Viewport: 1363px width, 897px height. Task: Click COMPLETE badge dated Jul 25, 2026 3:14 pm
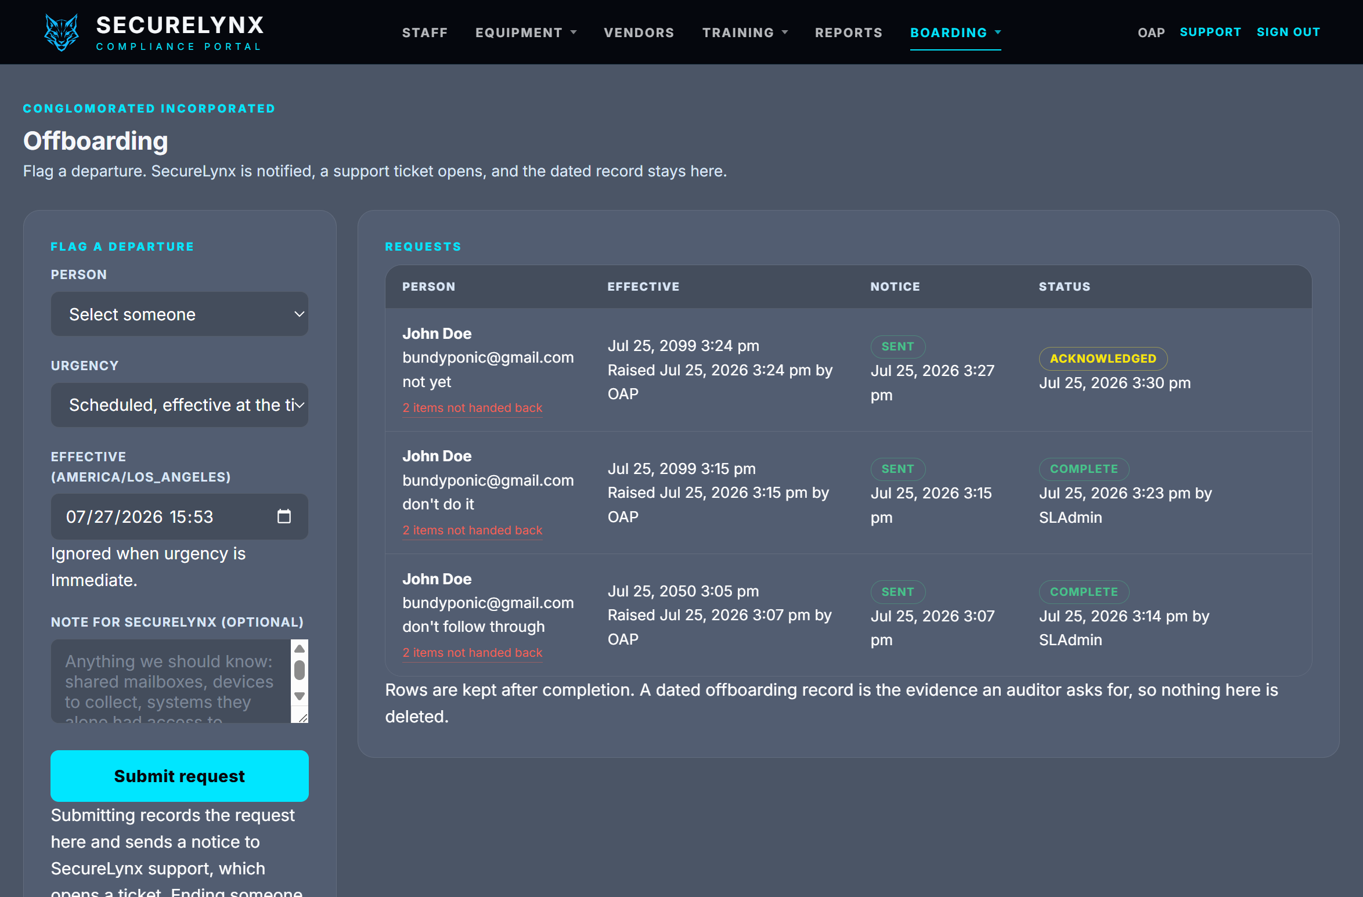1084,592
